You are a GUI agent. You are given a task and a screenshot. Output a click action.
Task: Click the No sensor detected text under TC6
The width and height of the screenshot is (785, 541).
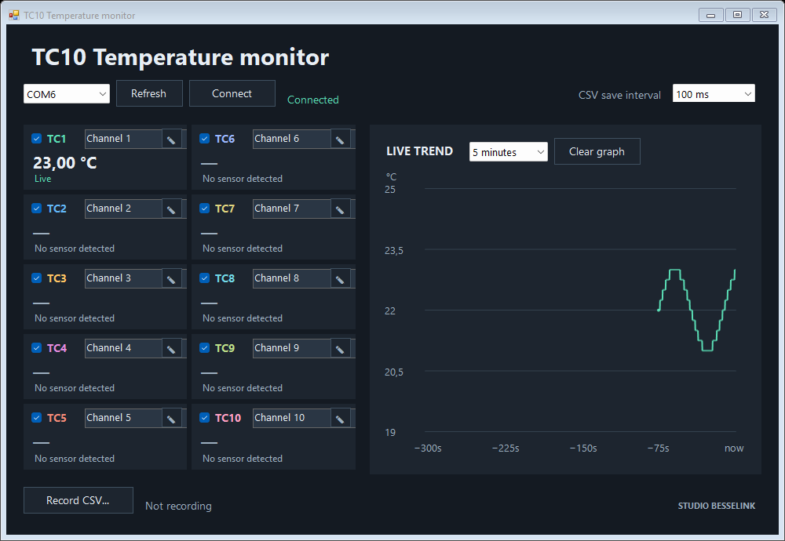243,179
